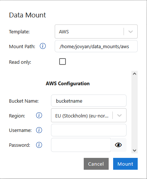Click the AWS Configuration heading
Viewport: 147px width, 179px height.
68,84
